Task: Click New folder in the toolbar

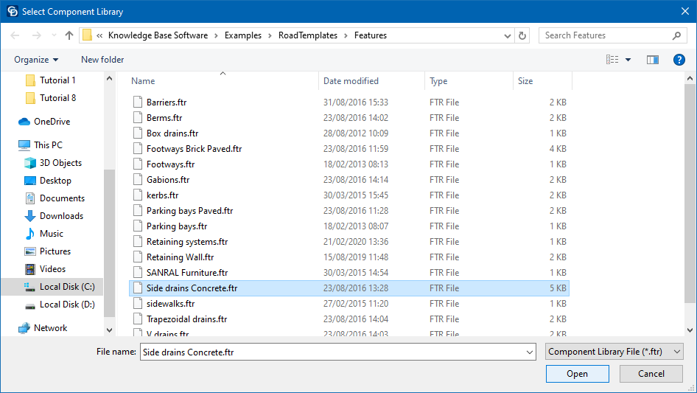Action: (x=102, y=60)
